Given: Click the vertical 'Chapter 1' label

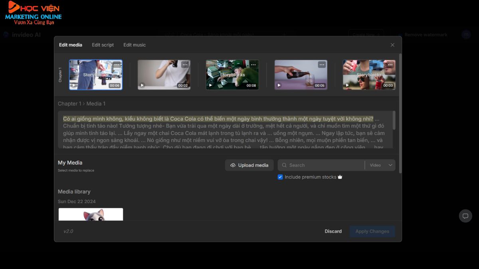Looking at the screenshot, I should 60,75.
